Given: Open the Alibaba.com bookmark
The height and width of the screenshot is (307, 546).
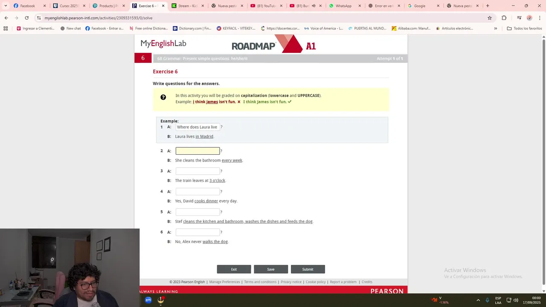Looking at the screenshot, I should click(411, 29).
